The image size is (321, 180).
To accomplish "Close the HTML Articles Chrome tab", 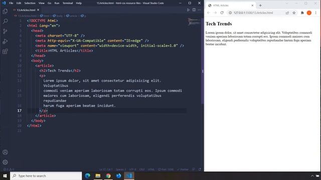I will [x=252, y=5].
